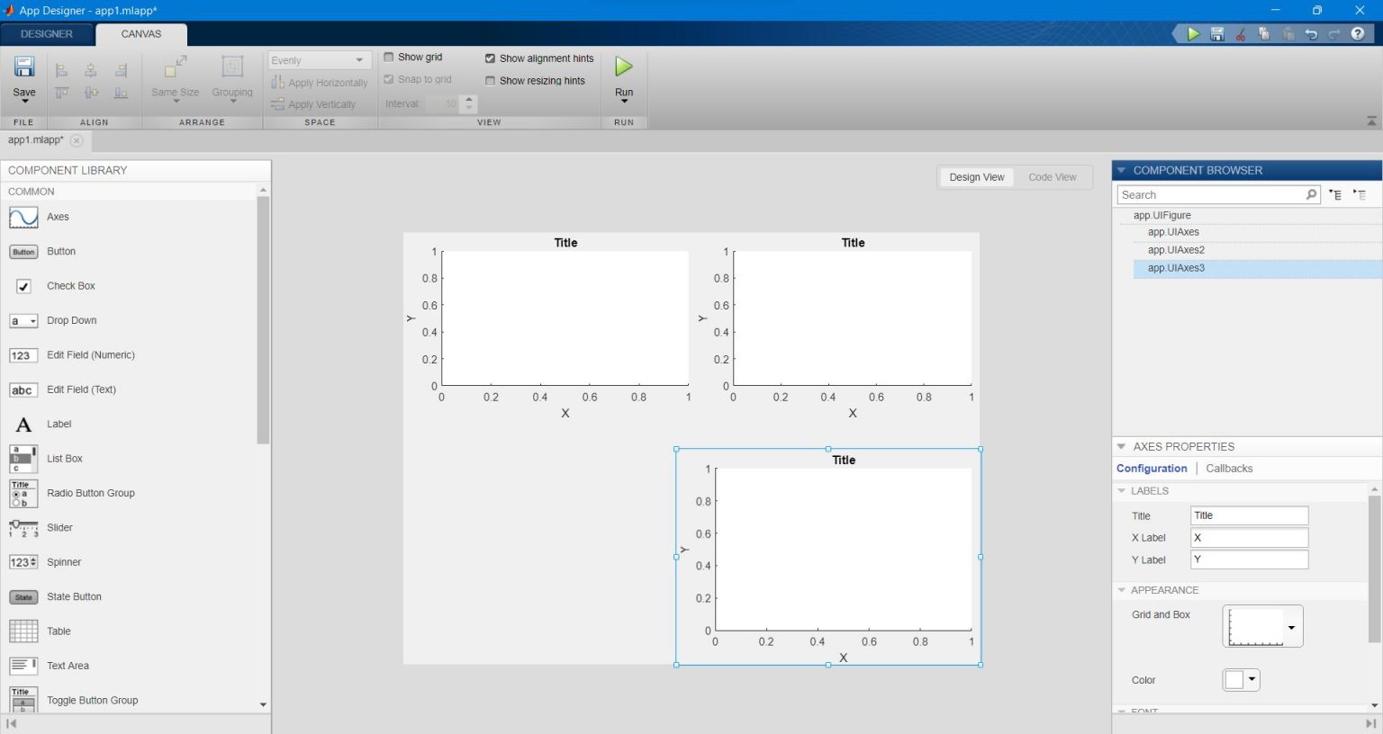Click the Color swatch under Appearance
Viewport: 1383px width, 734px height.
(x=1234, y=679)
